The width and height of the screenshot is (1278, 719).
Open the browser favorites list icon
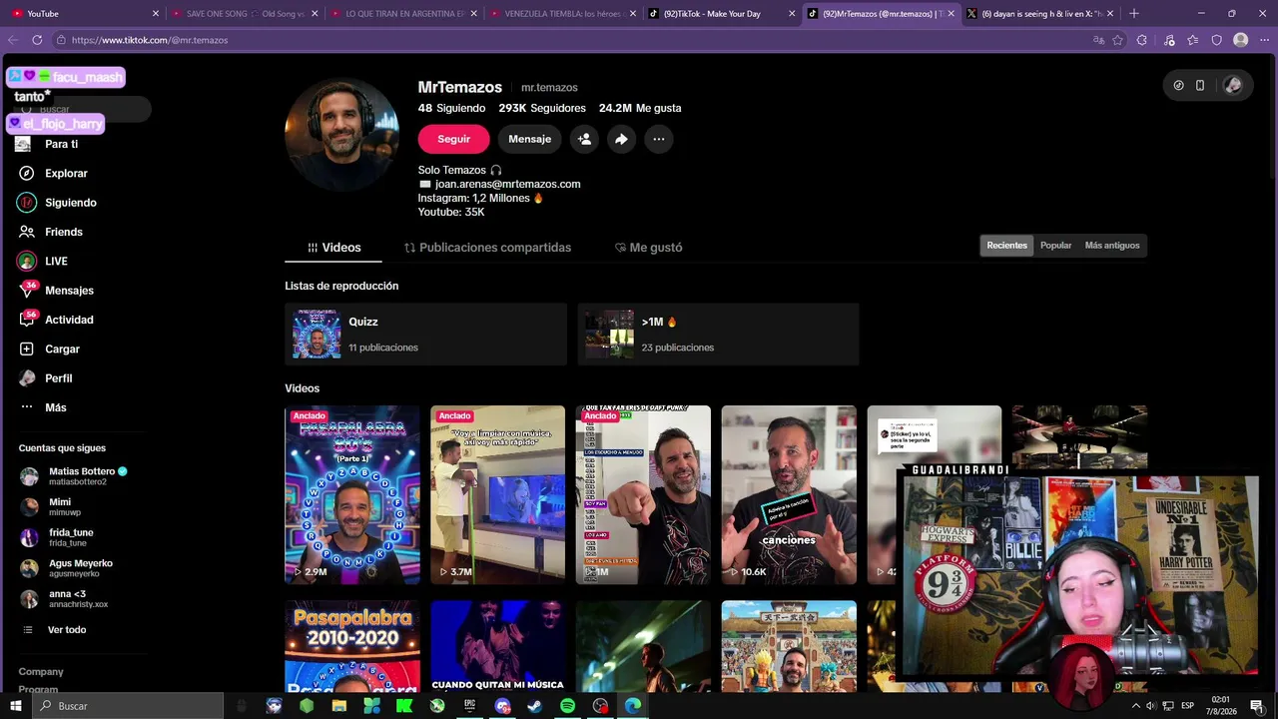1192,40
